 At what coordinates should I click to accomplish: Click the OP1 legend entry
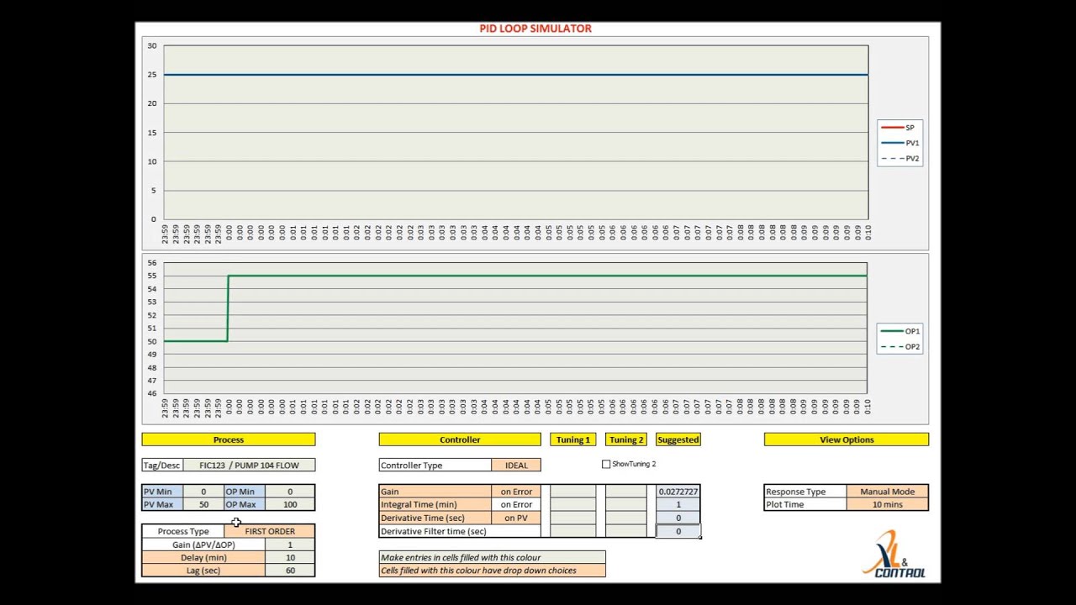click(899, 331)
